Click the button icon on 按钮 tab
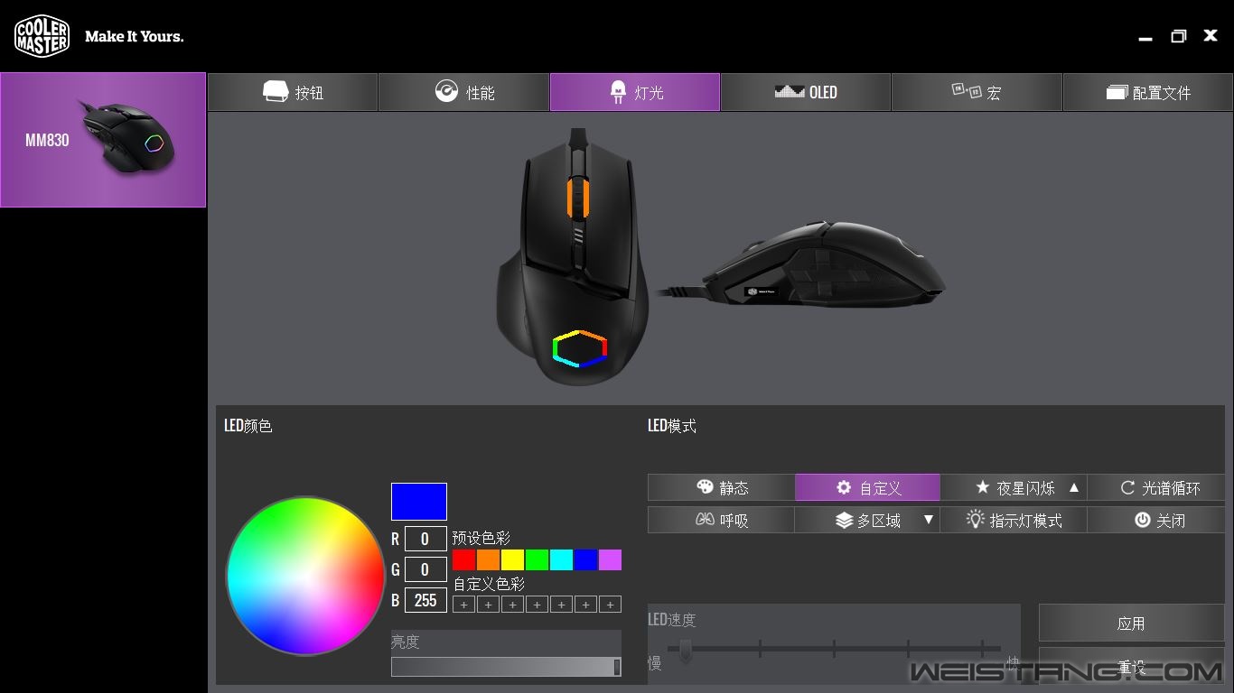 276,91
